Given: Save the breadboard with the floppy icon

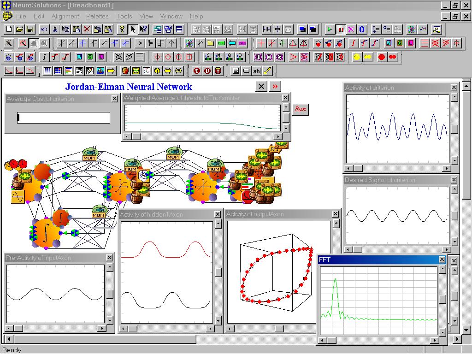Looking at the screenshot, I should (x=30, y=29).
